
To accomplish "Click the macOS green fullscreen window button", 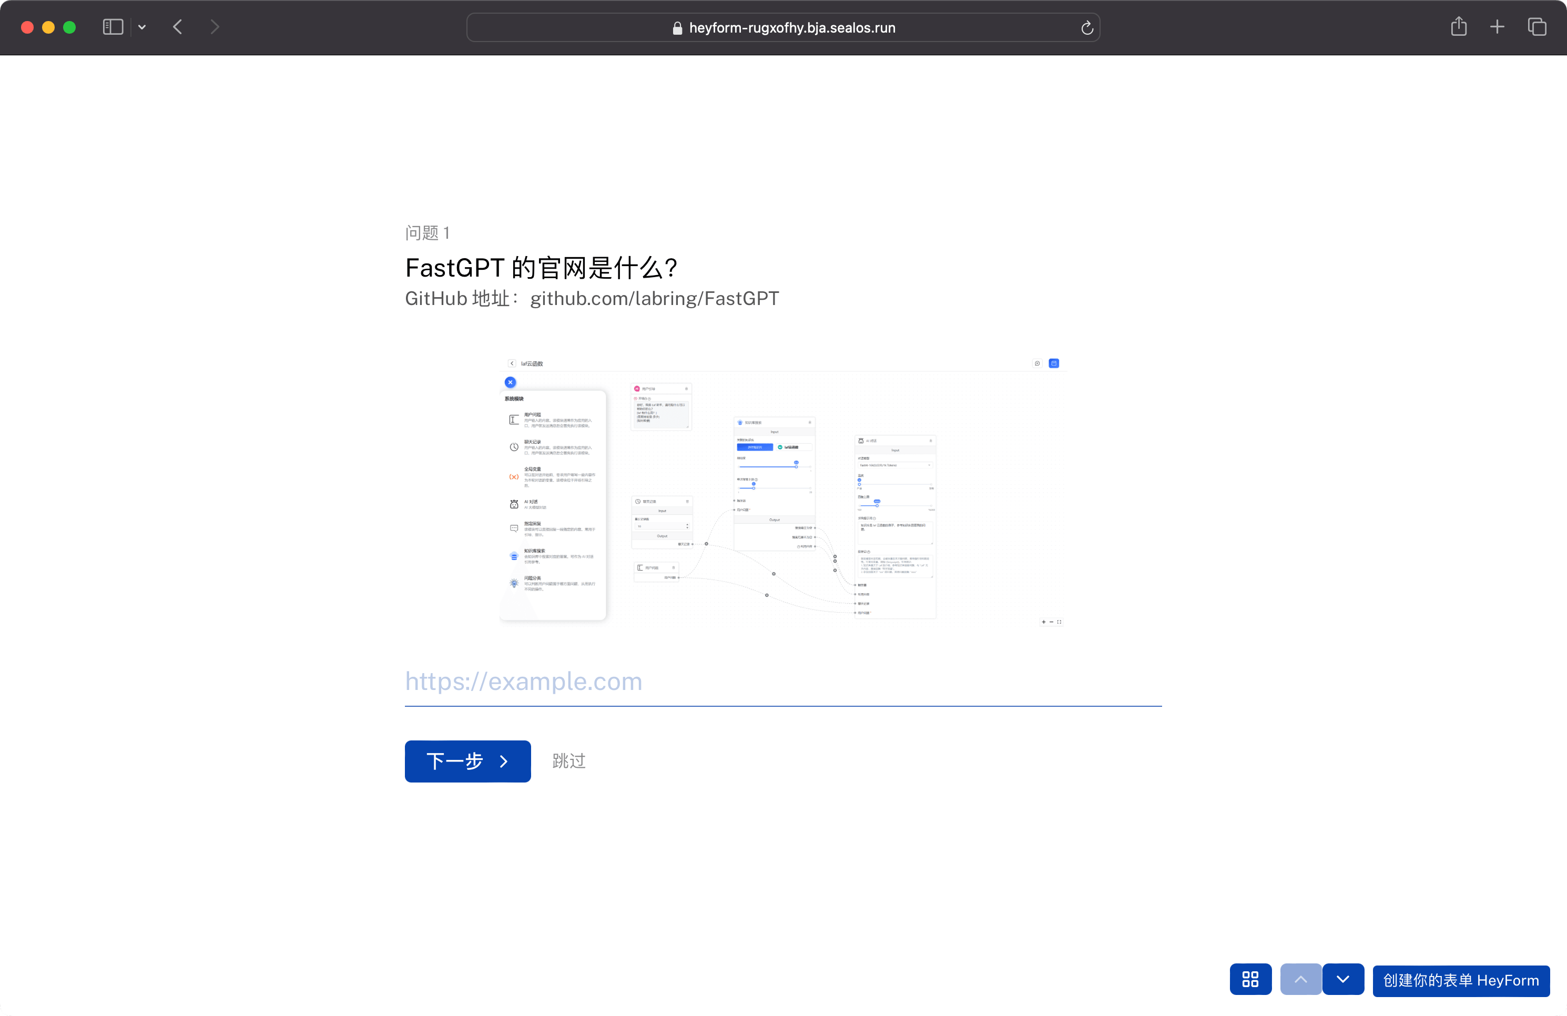I will (x=69, y=27).
